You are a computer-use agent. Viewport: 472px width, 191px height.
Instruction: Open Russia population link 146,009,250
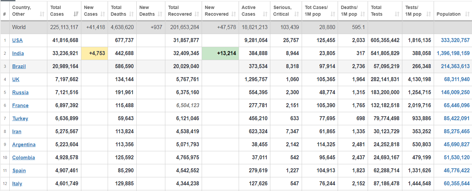coord(455,92)
